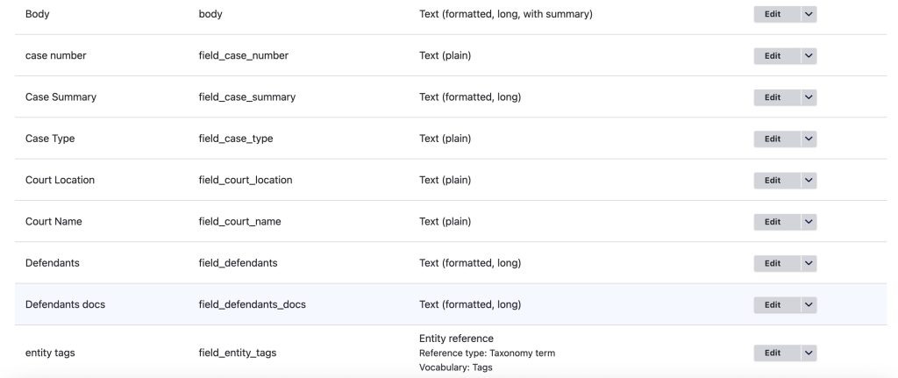This screenshot has width=898, height=378.
Task: Click the Court Name row label
Action: click(x=53, y=222)
